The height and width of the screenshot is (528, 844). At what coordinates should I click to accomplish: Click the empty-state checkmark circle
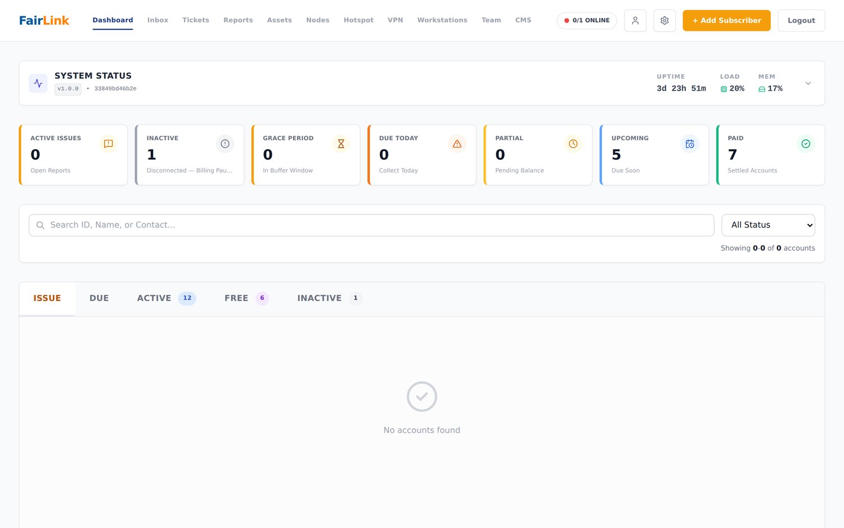point(422,397)
